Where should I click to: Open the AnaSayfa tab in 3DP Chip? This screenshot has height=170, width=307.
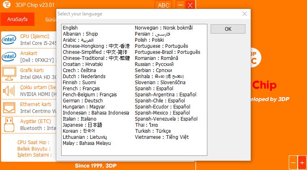click(17, 19)
